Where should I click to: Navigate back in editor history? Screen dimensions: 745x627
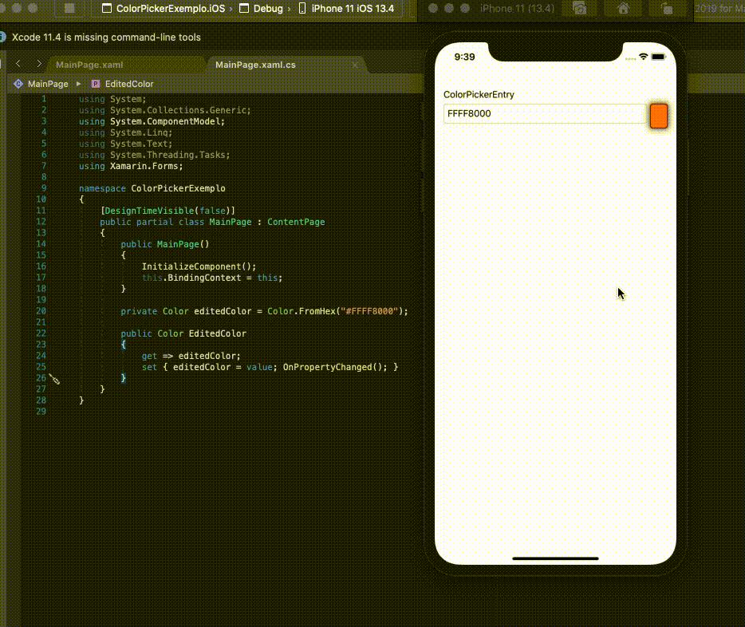(18, 64)
